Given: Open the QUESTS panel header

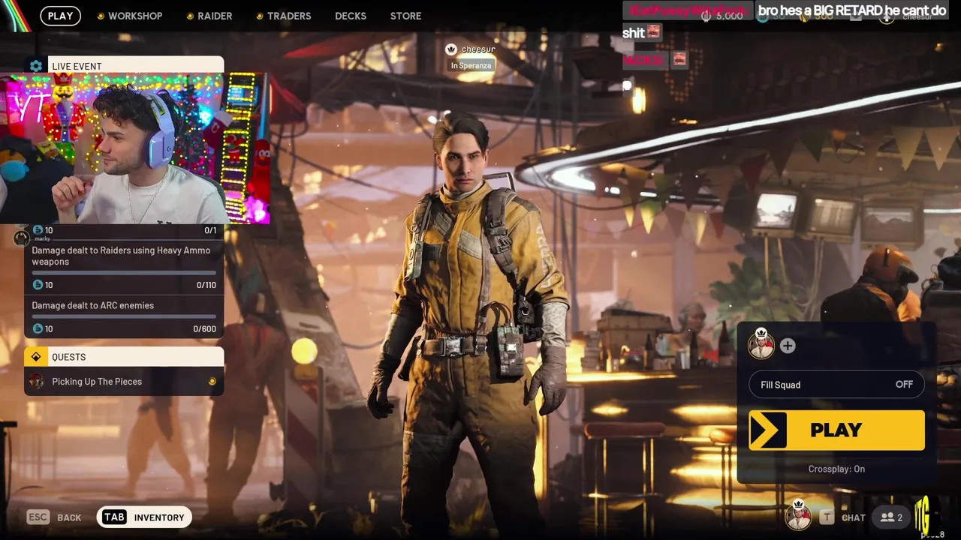Looking at the screenshot, I should (x=124, y=357).
